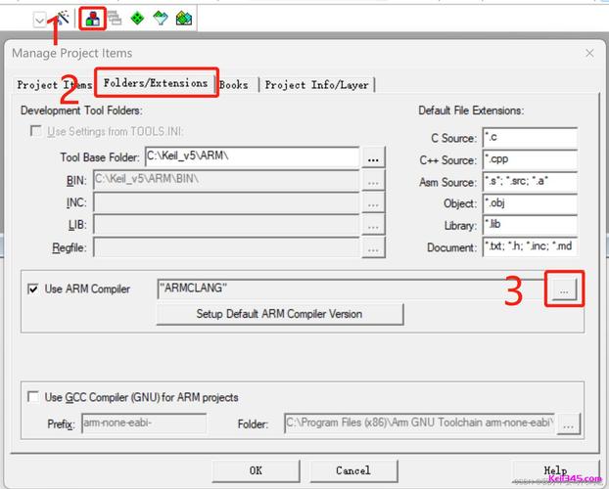This screenshot has width=609, height=489.
Task: Click into the Tool Base Folder path field
Action: pyautogui.click(x=252, y=156)
